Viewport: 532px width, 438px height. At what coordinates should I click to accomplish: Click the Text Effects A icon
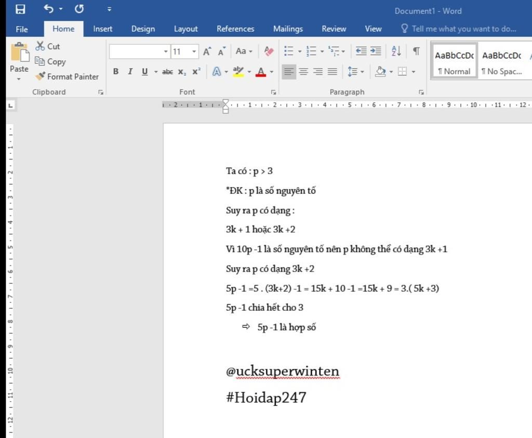click(x=217, y=72)
